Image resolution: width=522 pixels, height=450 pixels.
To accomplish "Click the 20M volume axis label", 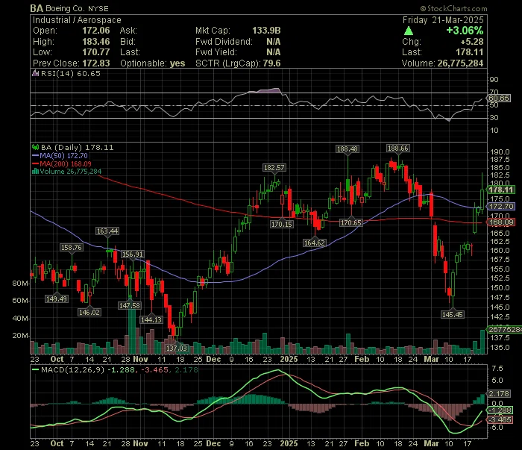I will click(20, 336).
